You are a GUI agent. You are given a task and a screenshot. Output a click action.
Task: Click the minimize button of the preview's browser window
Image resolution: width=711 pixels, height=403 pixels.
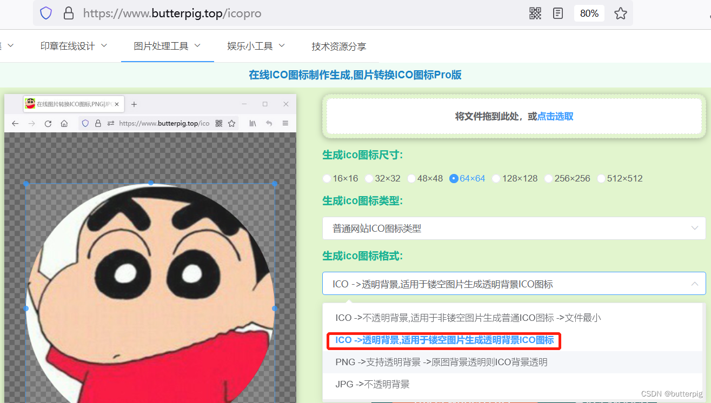[244, 104]
